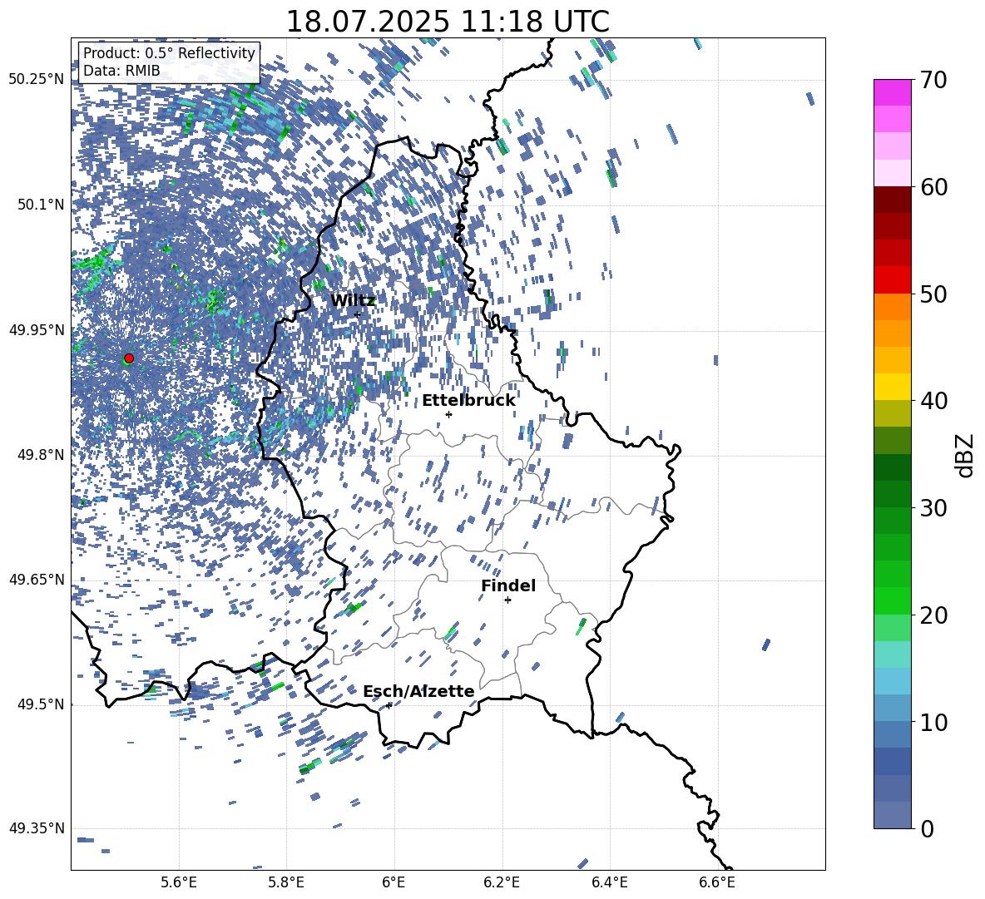Click the 50.25°N latitude label
985x899 pixels.
coord(37,80)
